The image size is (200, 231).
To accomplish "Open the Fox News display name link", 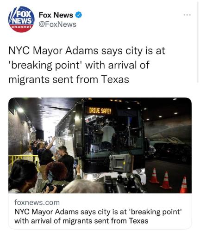I will pos(56,15).
